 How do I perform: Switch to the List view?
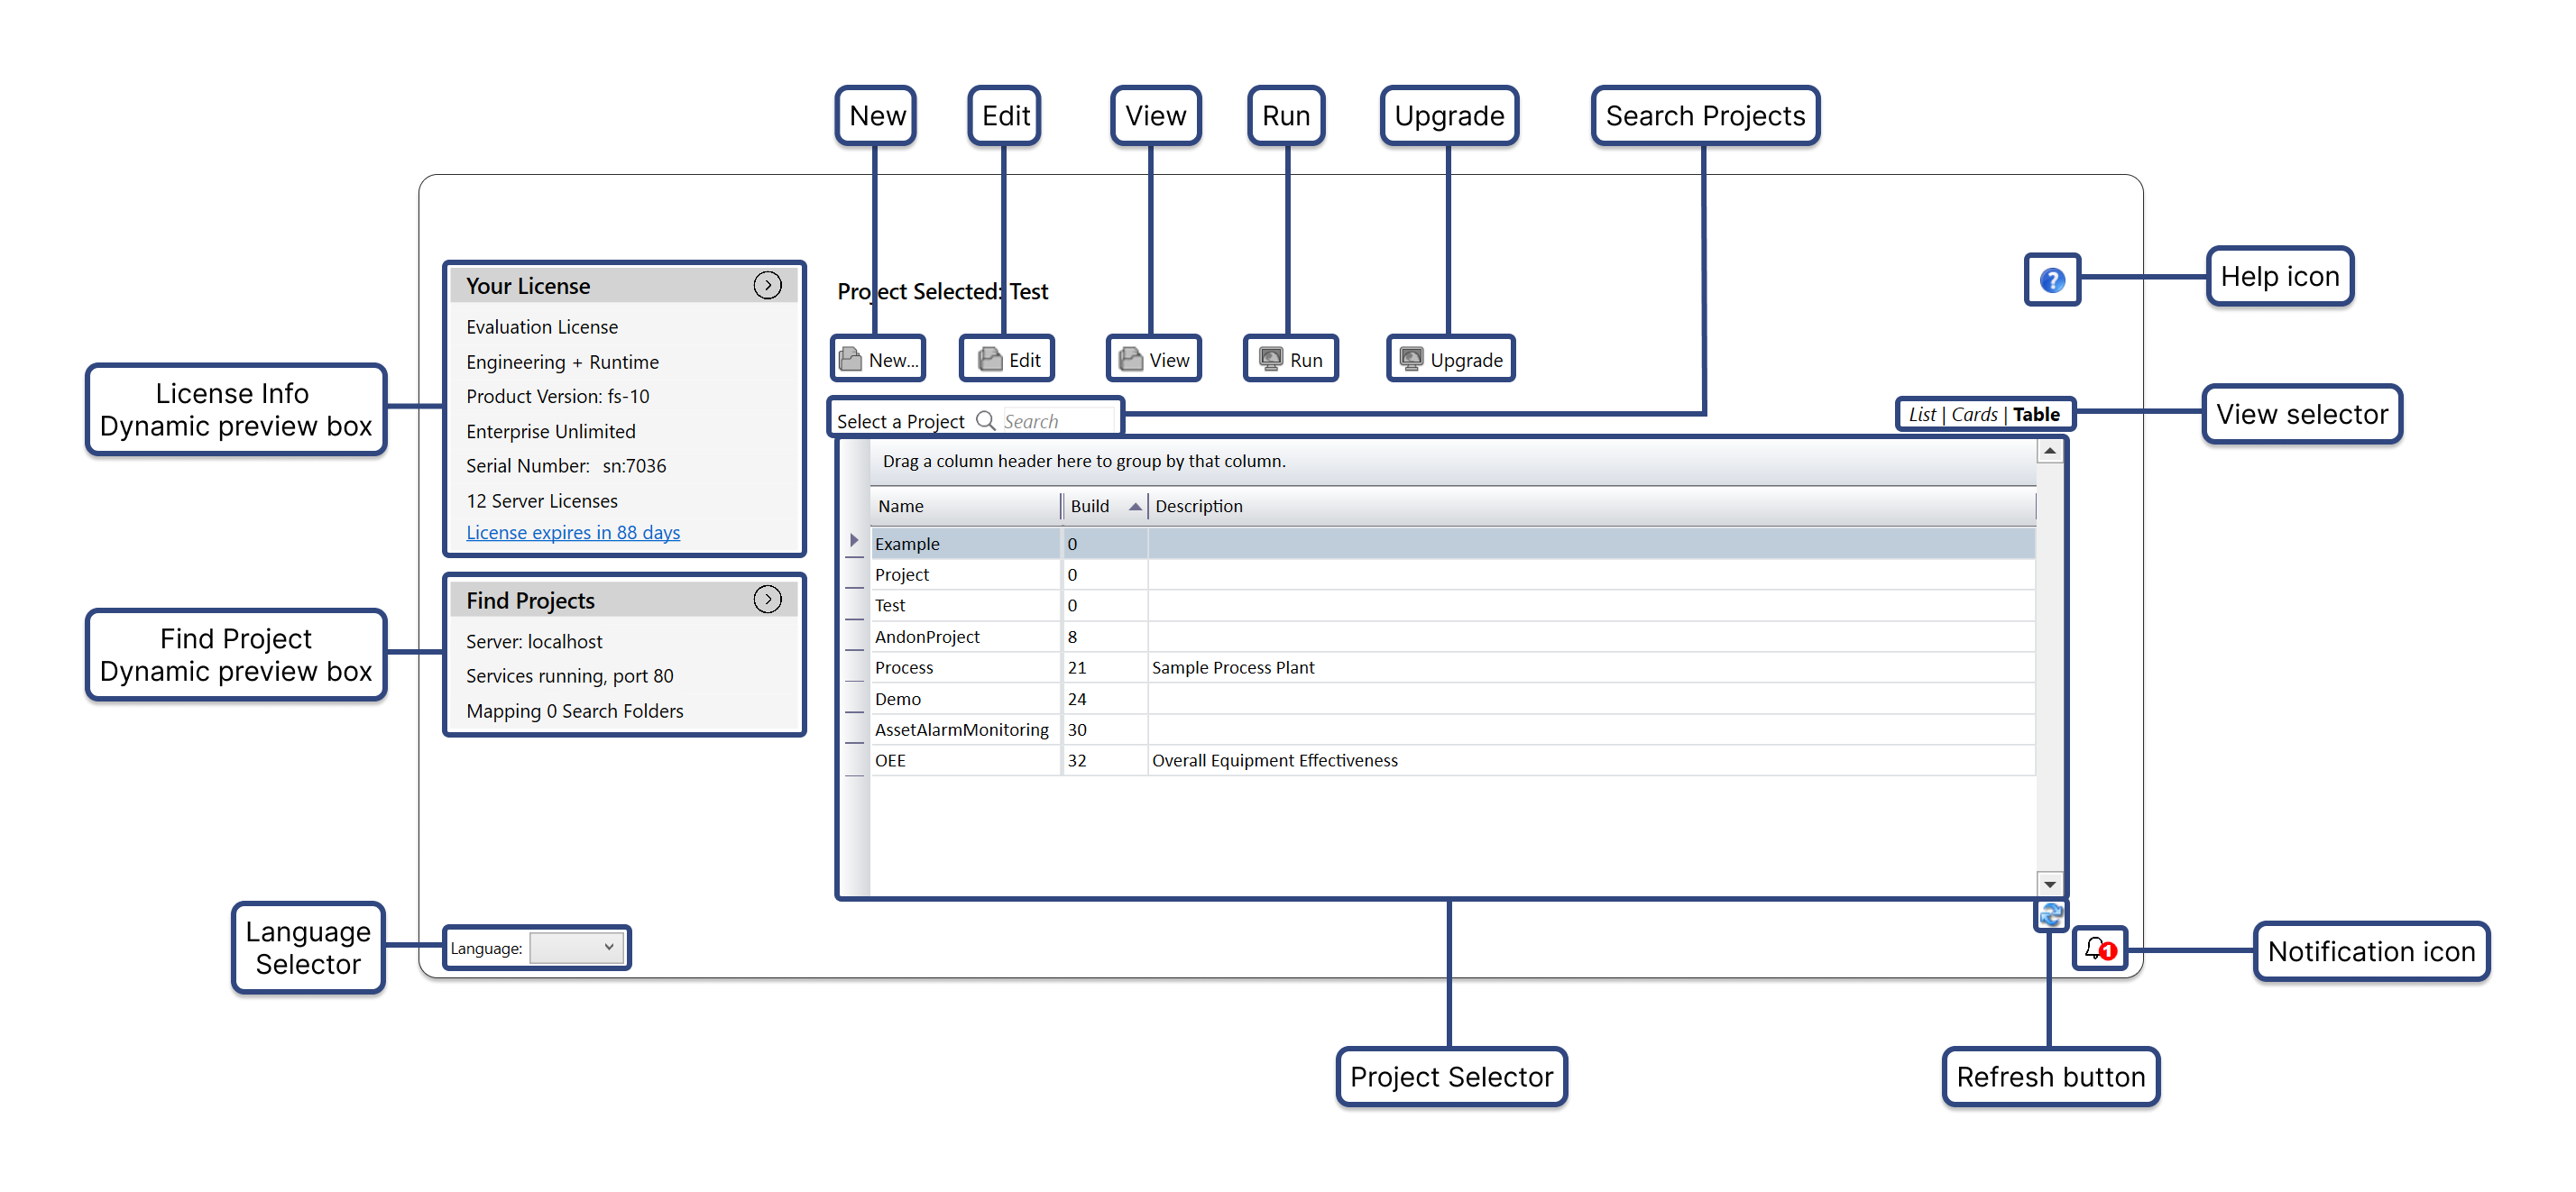pyautogui.click(x=1921, y=415)
